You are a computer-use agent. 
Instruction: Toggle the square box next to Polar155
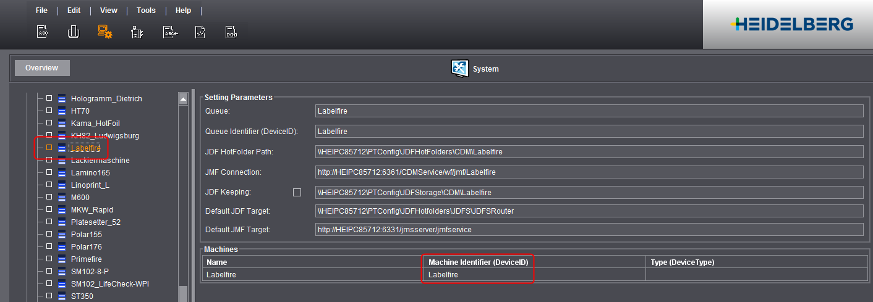pyautogui.click(x=49, y=235)
